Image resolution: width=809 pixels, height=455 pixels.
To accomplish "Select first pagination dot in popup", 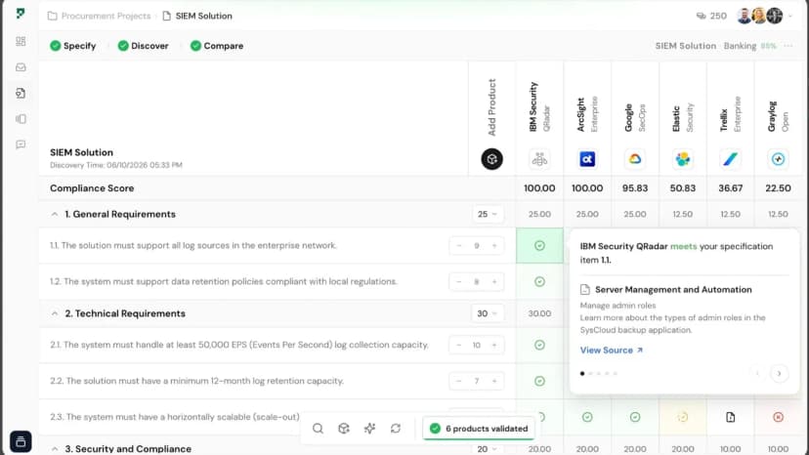I will point(582,374).
